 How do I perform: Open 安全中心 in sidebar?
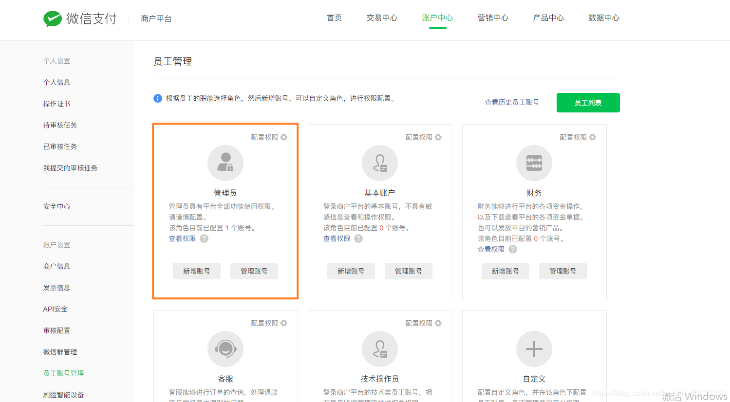pyautogui.click(x=57, y=206)
